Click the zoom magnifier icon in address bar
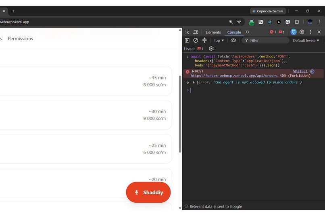This screenshot has width=325, height=216. tap(231, 22)
